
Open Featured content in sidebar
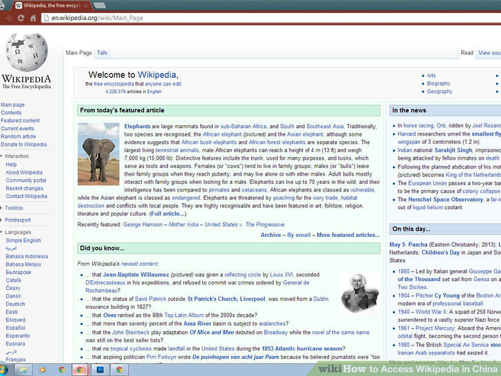click(x=20, y=121)
